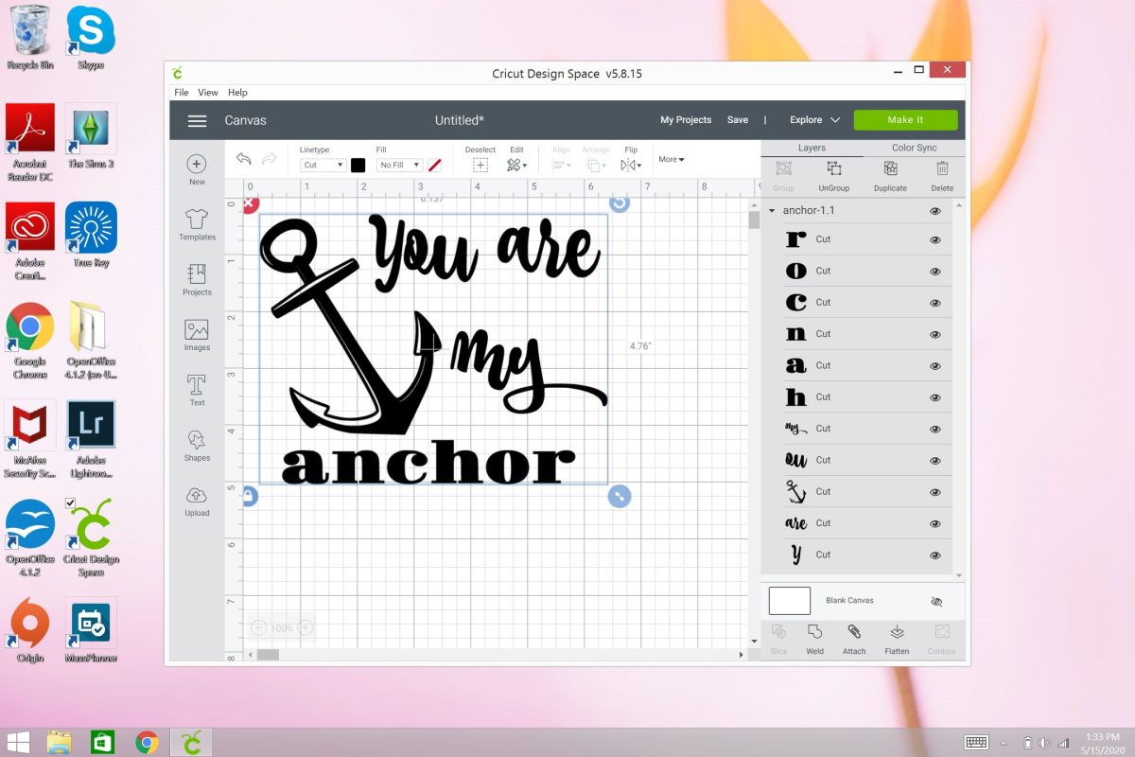Screen dimensions: 1135x757
Task: Toggle visibility of the 'my' layer
Action: pyautogui.click(x=935, y=429)
